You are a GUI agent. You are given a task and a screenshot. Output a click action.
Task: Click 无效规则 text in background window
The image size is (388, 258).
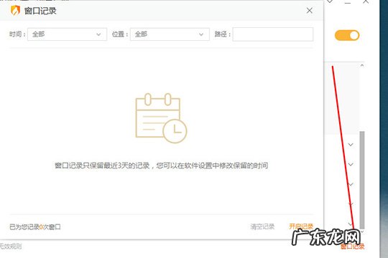coord(10,246)
